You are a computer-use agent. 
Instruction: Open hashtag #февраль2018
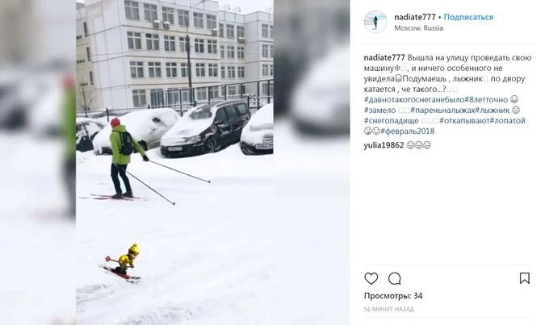coord(408,131)
